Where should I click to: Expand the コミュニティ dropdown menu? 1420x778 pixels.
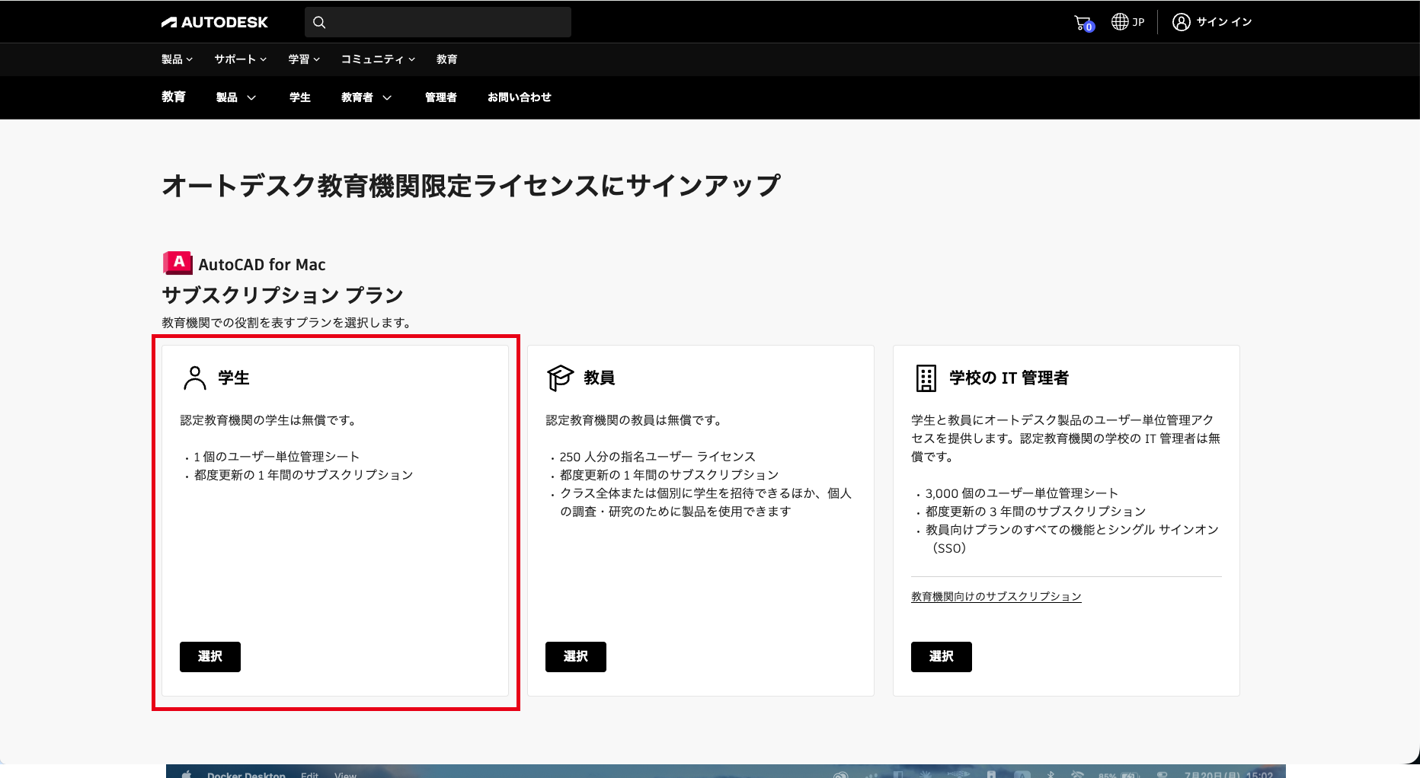coord(378,59)
